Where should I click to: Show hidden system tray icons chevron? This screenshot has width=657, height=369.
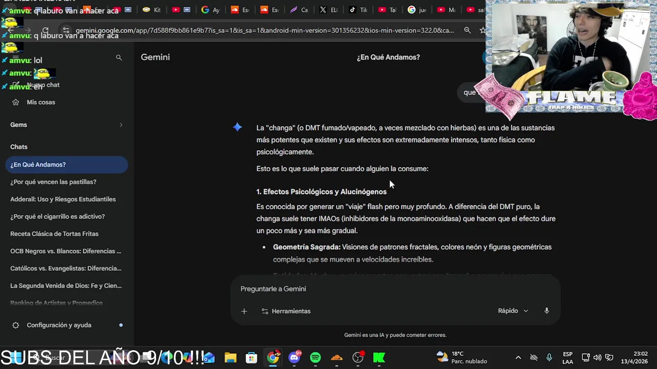[x=518, y=358]
